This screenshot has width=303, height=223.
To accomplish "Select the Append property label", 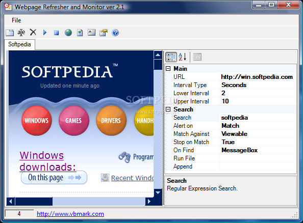I will (183, 166).
